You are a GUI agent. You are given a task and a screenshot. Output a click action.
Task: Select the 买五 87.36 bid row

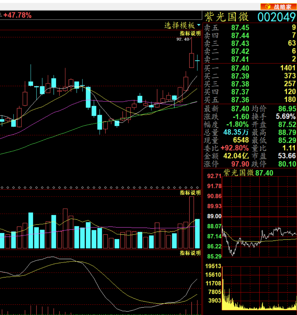(250, 100)
